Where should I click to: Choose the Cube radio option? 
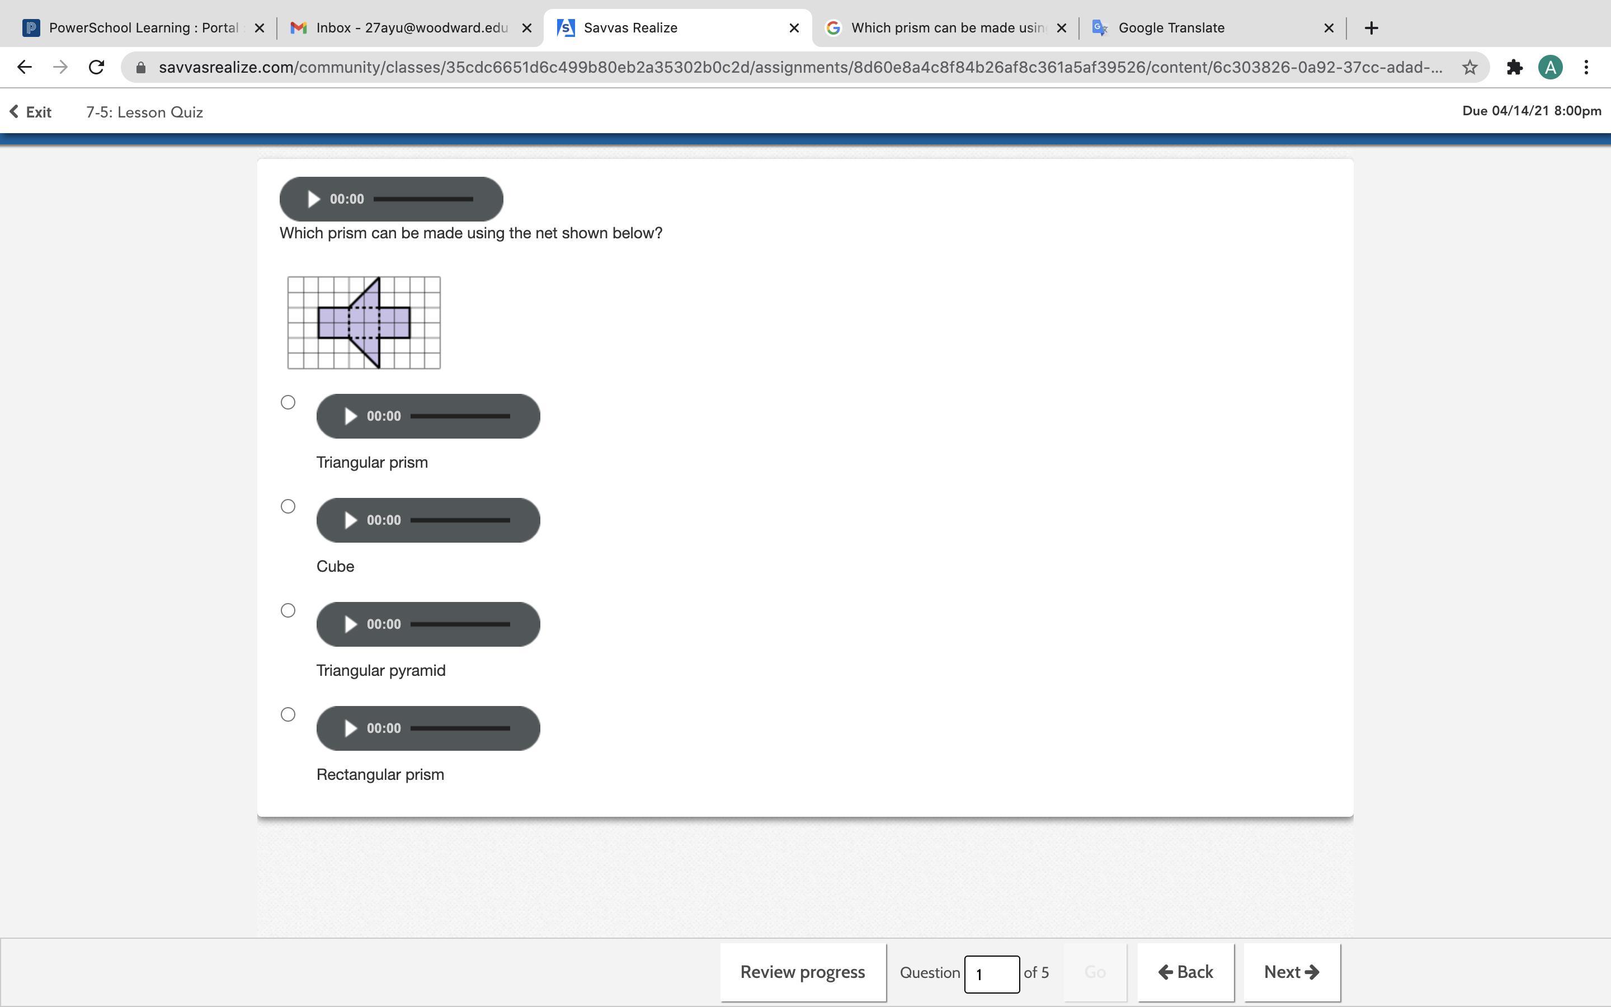tap(288, 506)
